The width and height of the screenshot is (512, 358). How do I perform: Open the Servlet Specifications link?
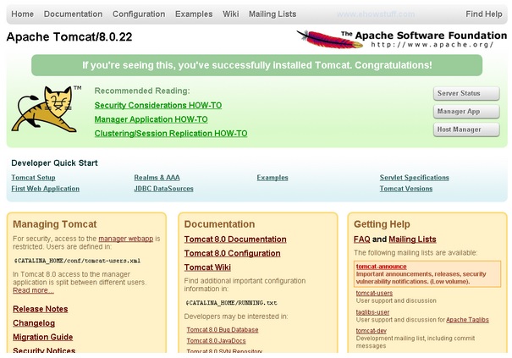click(414, 178)
